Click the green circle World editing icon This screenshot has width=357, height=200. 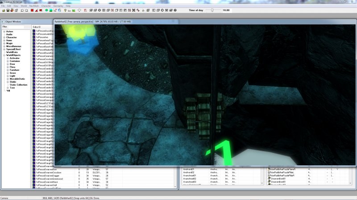tap(46, 10)
